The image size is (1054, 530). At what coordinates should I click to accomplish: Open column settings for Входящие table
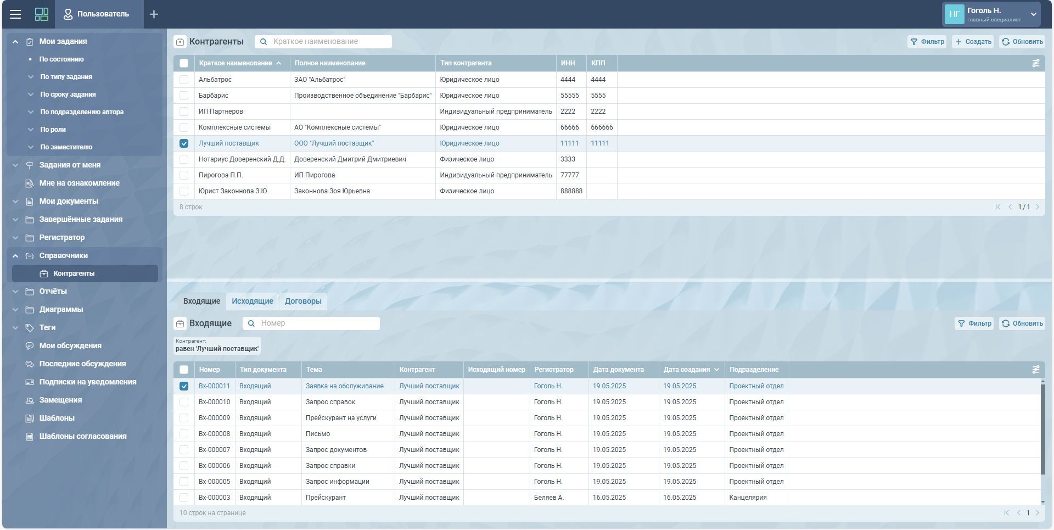click(x=1035, y=370)
